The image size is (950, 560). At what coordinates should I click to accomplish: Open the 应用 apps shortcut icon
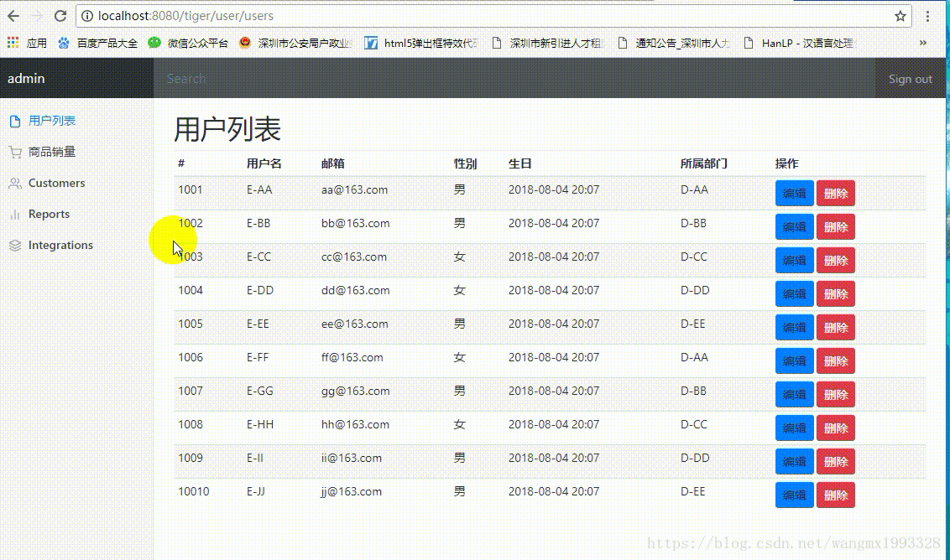click(13, 43)
